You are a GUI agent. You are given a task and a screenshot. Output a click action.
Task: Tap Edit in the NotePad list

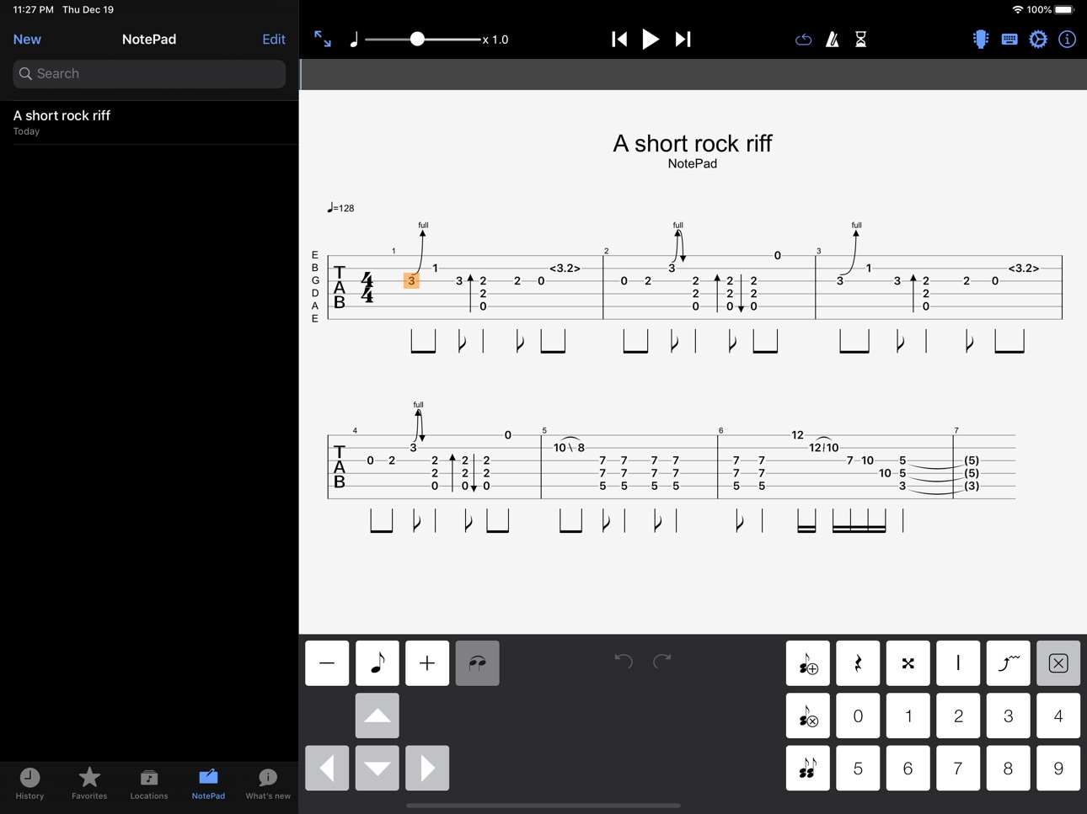point(274,39)
